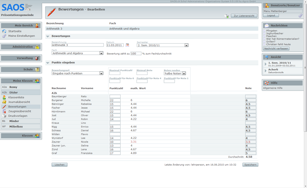The image size is (307, 188).
Task: Click the Zur Listenansicht button
Action: (x=244, y=16)
